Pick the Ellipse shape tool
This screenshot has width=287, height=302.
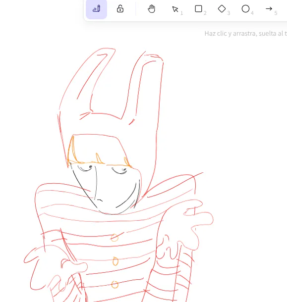(x=245, y=9)
